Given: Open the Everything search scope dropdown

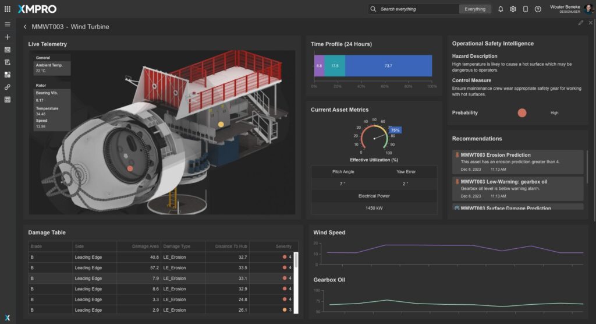Looking at the screenshot, I should coord(475,9).
